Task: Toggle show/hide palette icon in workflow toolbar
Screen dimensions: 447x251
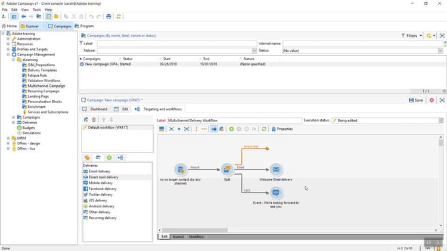Action: (162, 129)
